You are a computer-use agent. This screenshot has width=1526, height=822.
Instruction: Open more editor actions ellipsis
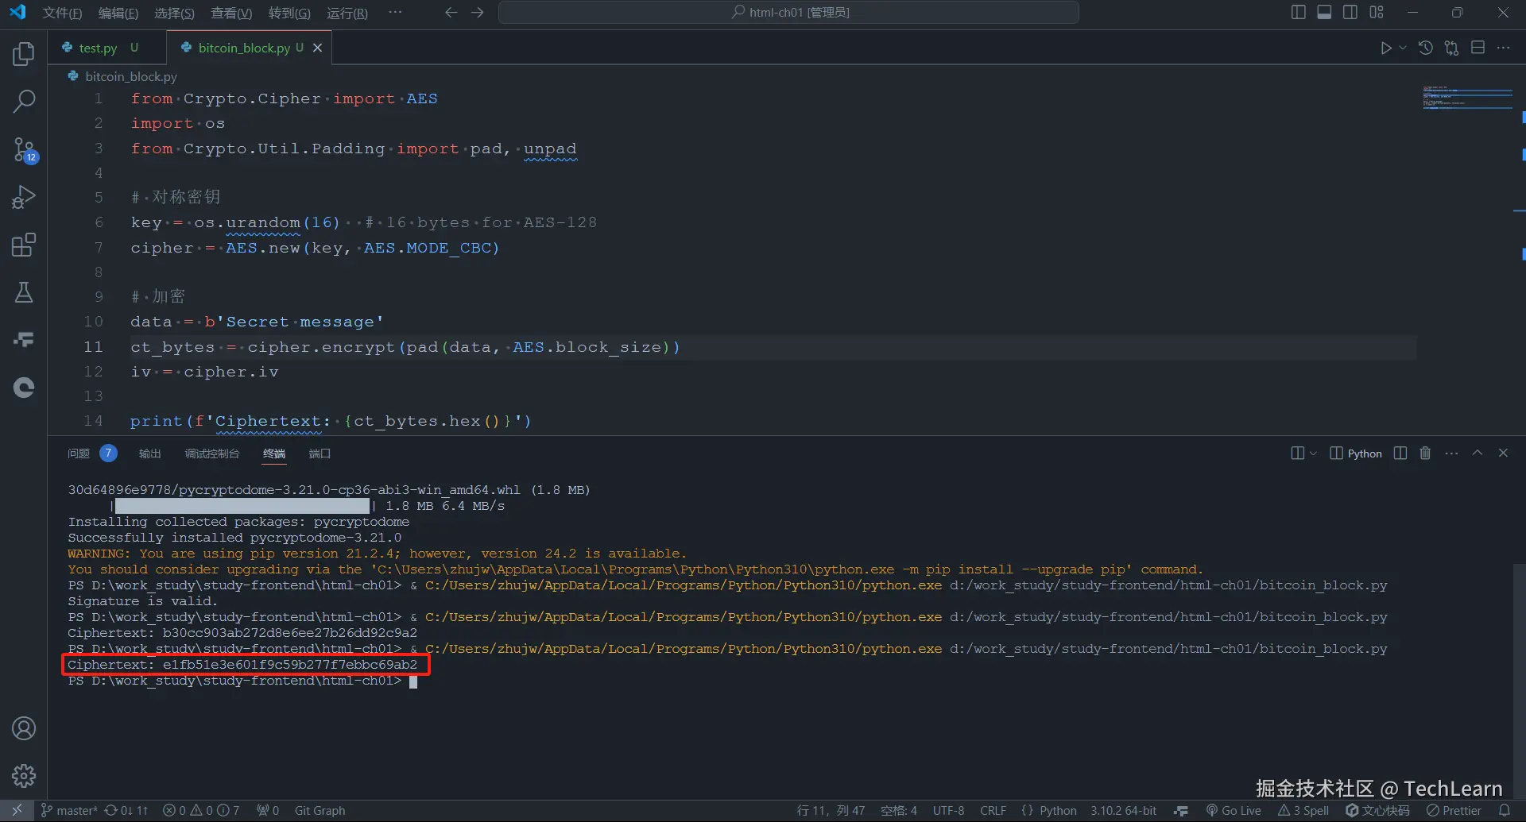pyautogui.click(x=1504, y=48)
